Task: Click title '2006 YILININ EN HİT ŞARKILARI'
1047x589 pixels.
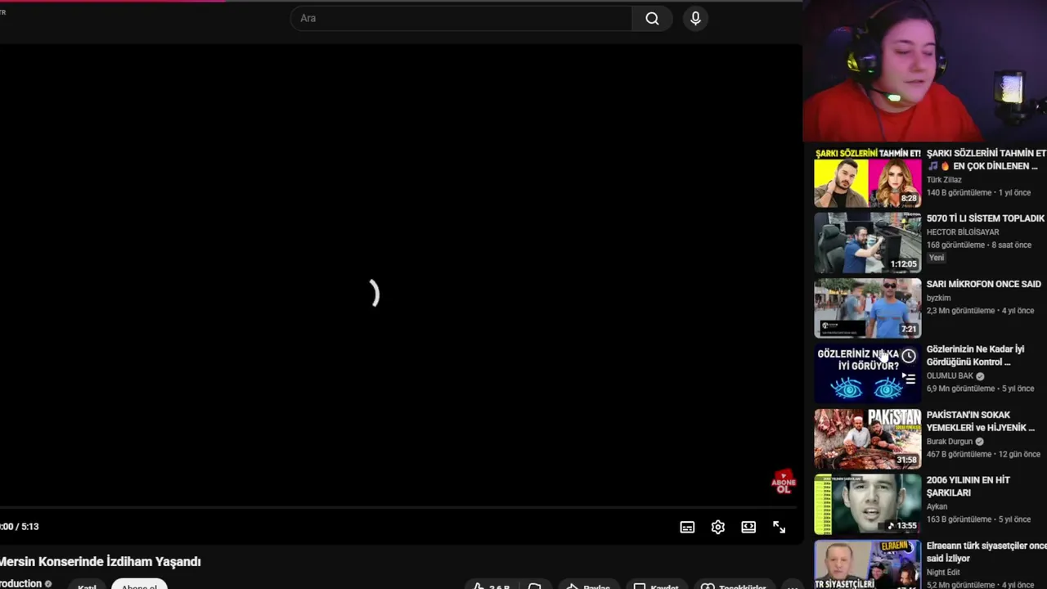Action: click(968, 487)
